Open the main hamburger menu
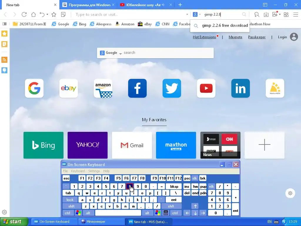This screenshot has width=301, height=226. (x=296, y=14)
